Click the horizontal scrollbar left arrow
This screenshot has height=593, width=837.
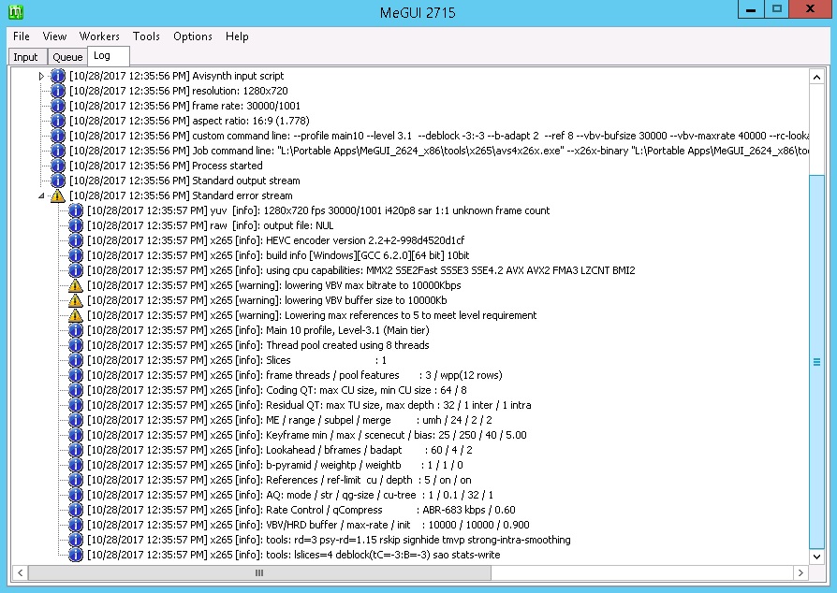click(20, 572)
